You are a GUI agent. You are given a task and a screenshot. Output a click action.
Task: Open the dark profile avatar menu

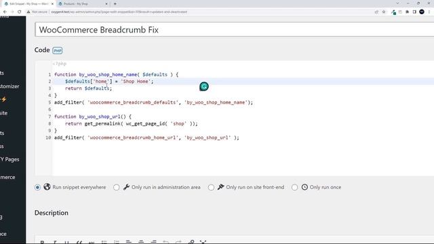pos(422,12)
